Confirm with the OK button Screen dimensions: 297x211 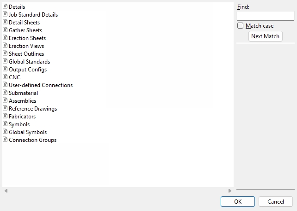[x=238, y=202]
